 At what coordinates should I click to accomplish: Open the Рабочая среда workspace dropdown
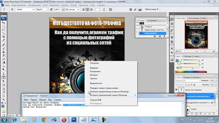(152, 9)
